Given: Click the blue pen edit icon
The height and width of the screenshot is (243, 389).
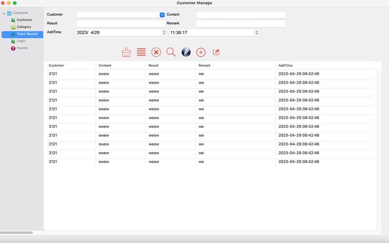Looking at the screenshot, I should coord(186,52).
